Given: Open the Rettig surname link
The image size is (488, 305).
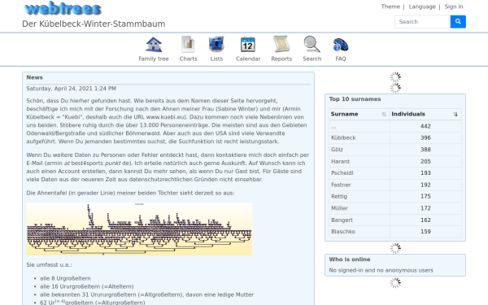Looking at the screenshot, I should (x=339, y=196).
